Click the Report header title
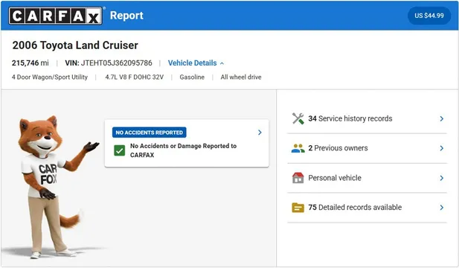This screenshot has height=268, width=459. pos(126,15)
